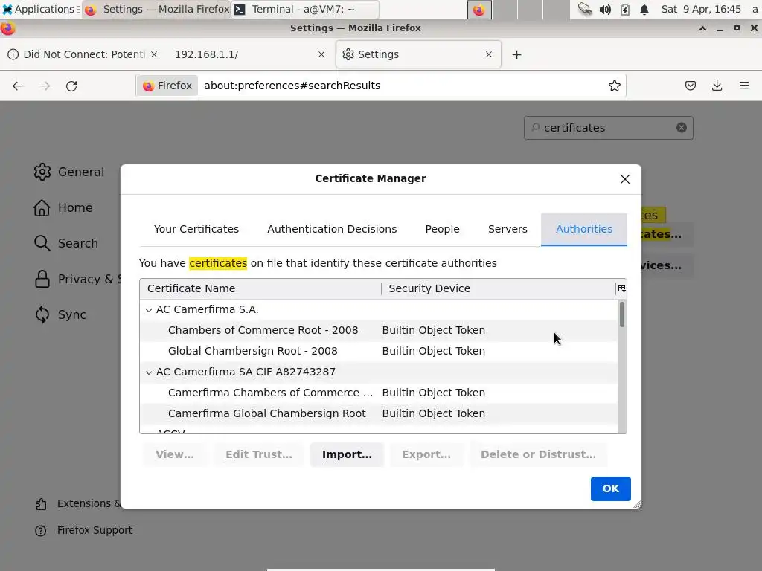Sort by Certificate Name column header

coord(260,289)
